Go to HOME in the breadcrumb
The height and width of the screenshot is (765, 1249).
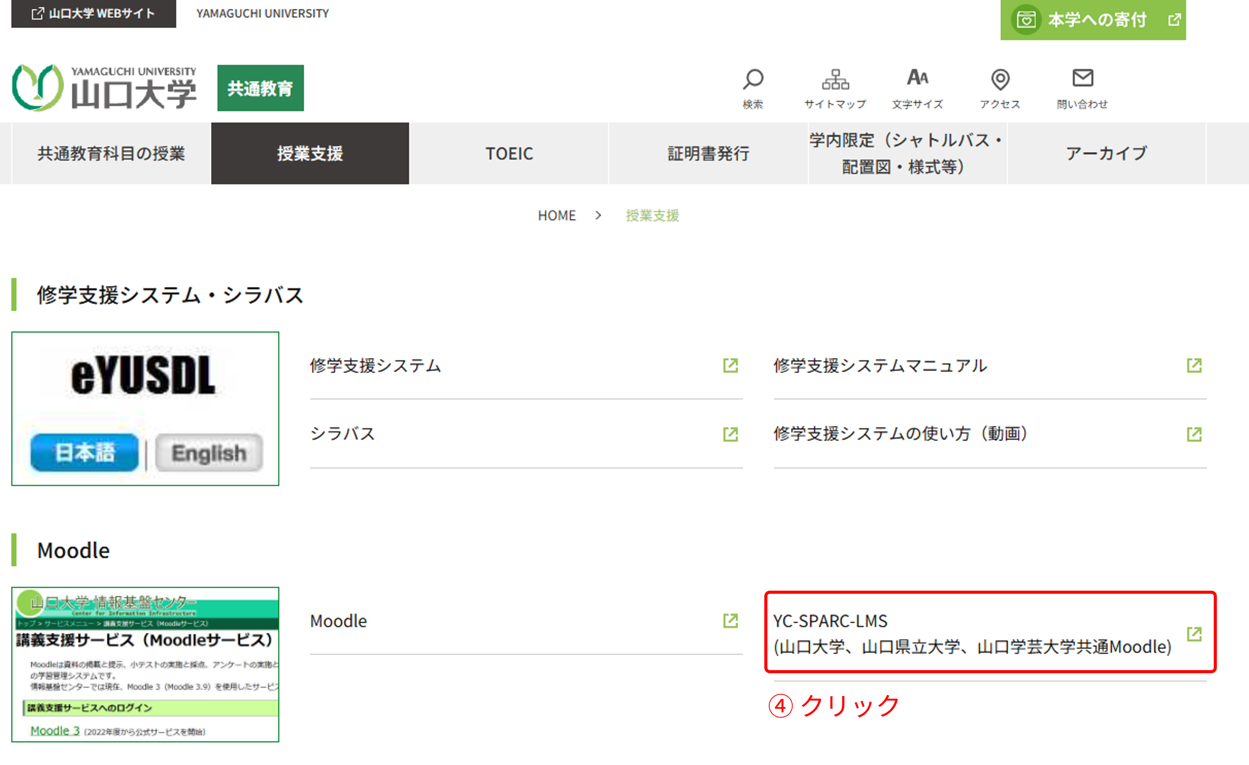click(x=556, y=216)
